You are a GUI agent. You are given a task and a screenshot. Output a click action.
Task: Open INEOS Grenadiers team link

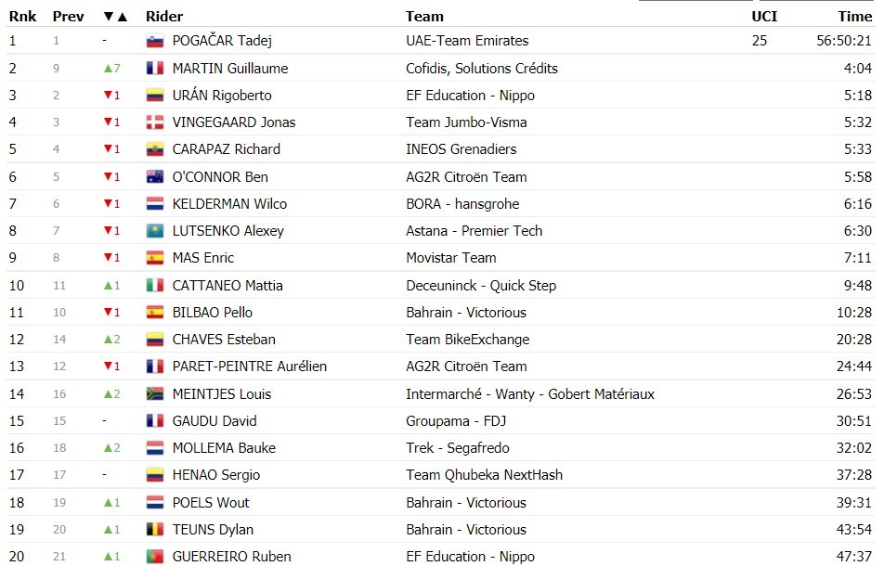coord(461,149)
